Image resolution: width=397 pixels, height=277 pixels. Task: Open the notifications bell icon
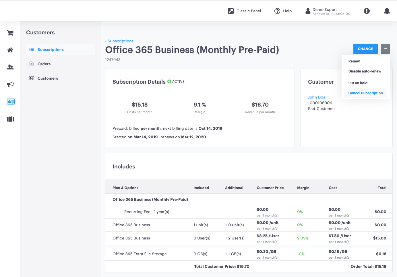point(387,11)
